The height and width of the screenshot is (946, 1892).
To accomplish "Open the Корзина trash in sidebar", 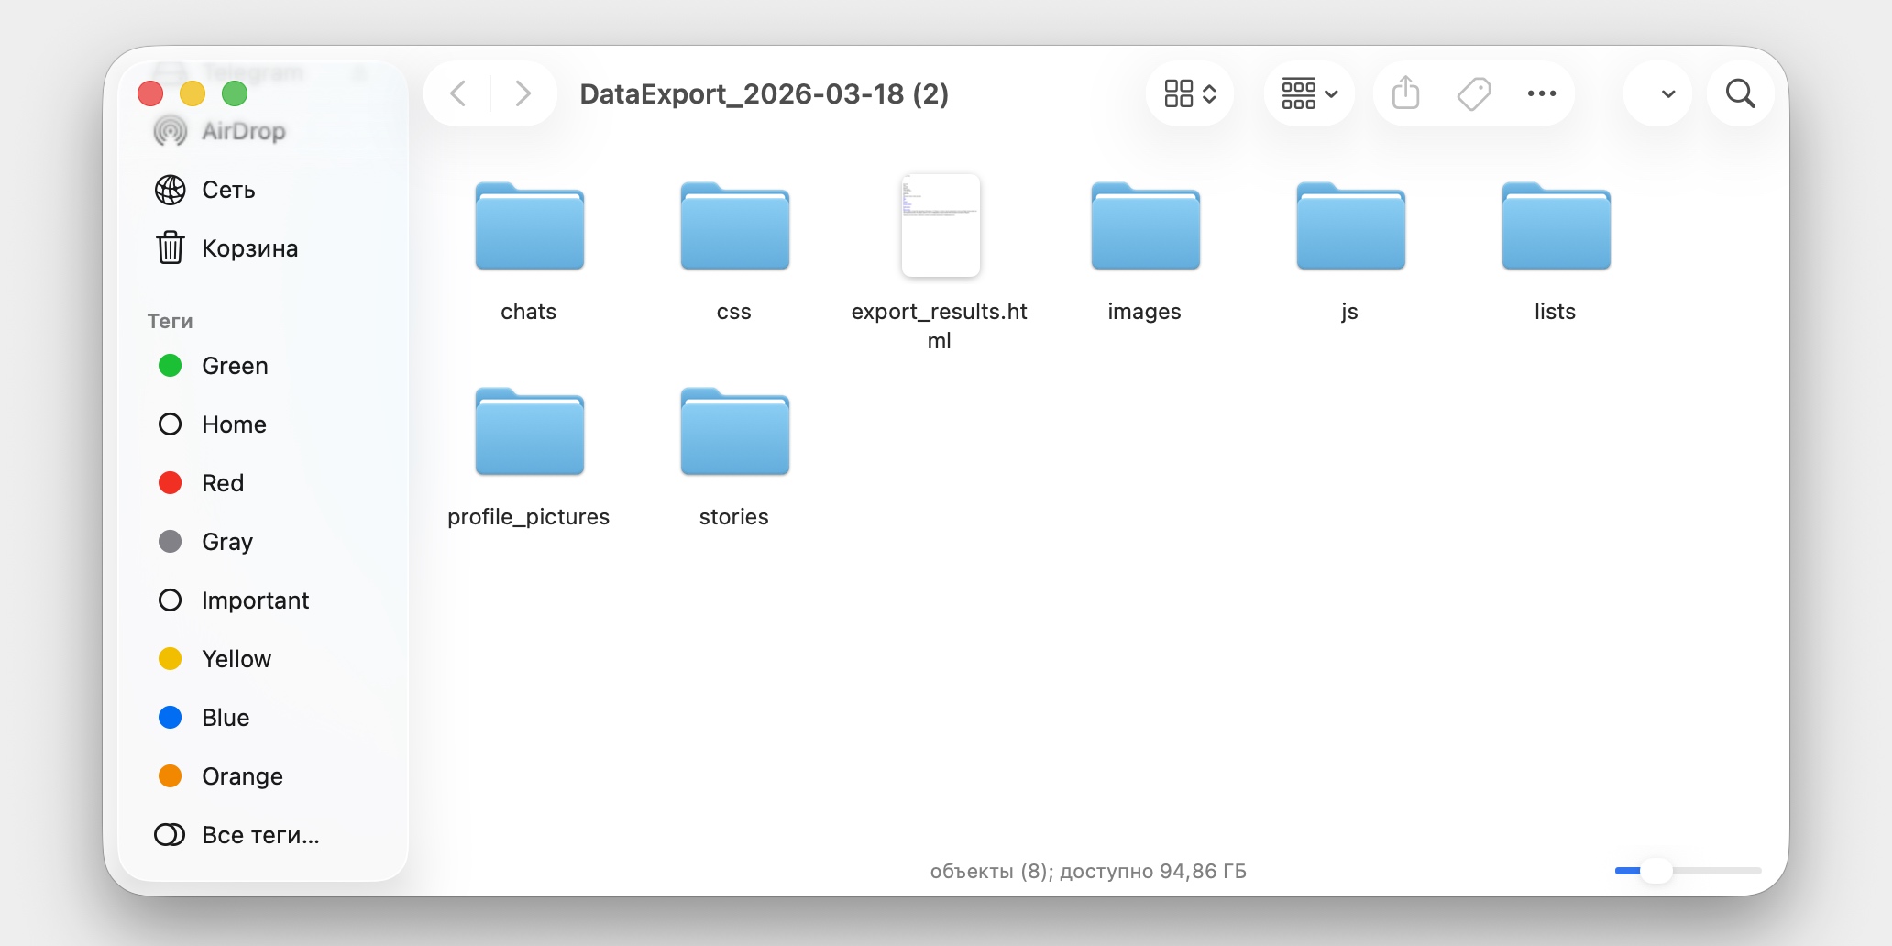I will pyautogui.click(x=248, y=248).
